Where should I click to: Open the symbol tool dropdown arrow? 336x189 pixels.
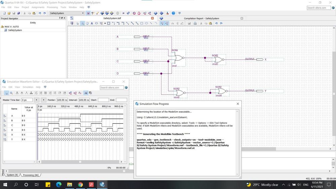(x=105, y=24)
